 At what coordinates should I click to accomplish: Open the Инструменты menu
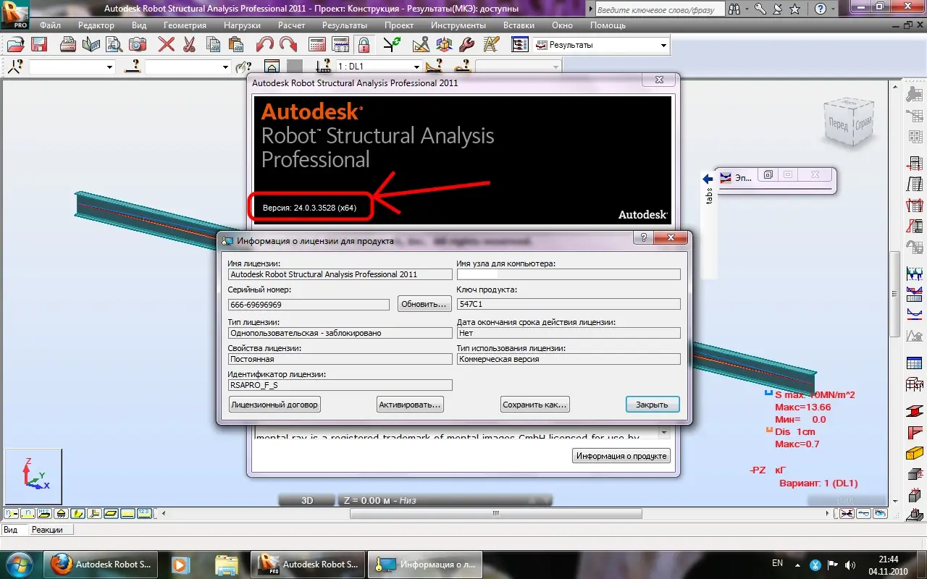click(x=458, y=25)
